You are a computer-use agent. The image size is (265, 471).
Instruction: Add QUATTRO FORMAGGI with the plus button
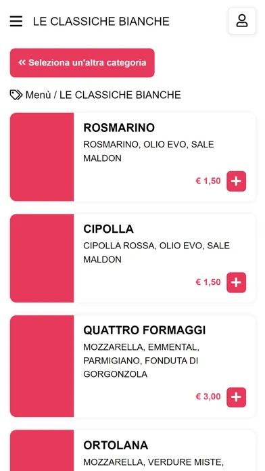236,397
